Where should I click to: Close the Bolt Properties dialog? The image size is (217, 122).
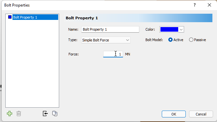click(x=209, y=5)
